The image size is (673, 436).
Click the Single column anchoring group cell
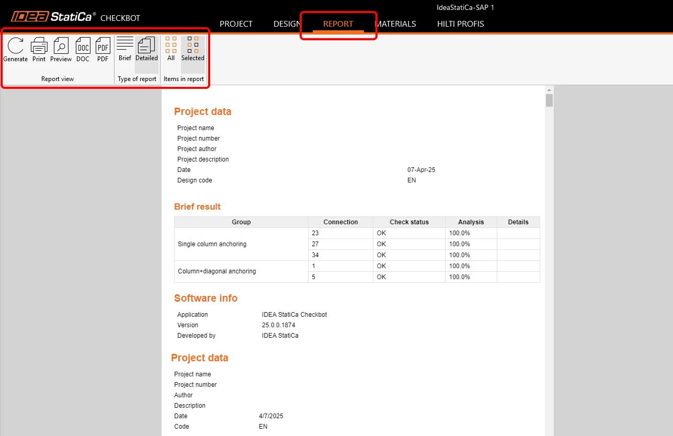(241, 244)
